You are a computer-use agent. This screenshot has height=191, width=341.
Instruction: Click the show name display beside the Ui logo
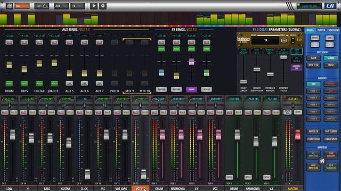pos(309,6)
